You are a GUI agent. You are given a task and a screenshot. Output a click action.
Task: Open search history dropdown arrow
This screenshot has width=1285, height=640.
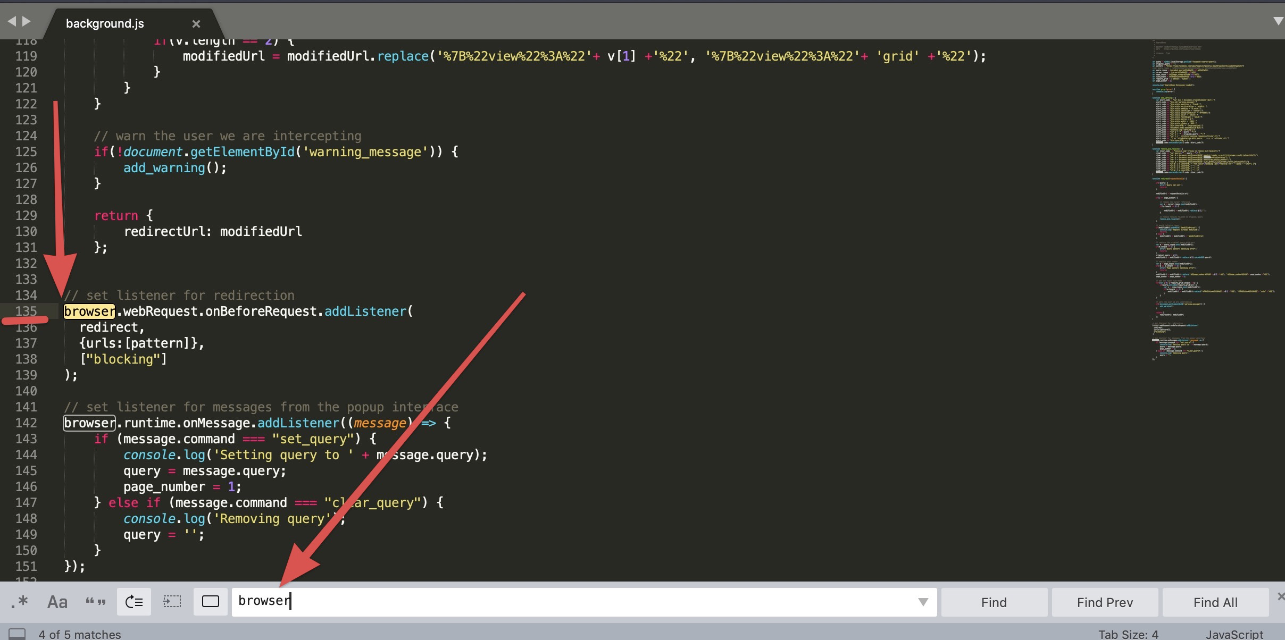923,602
